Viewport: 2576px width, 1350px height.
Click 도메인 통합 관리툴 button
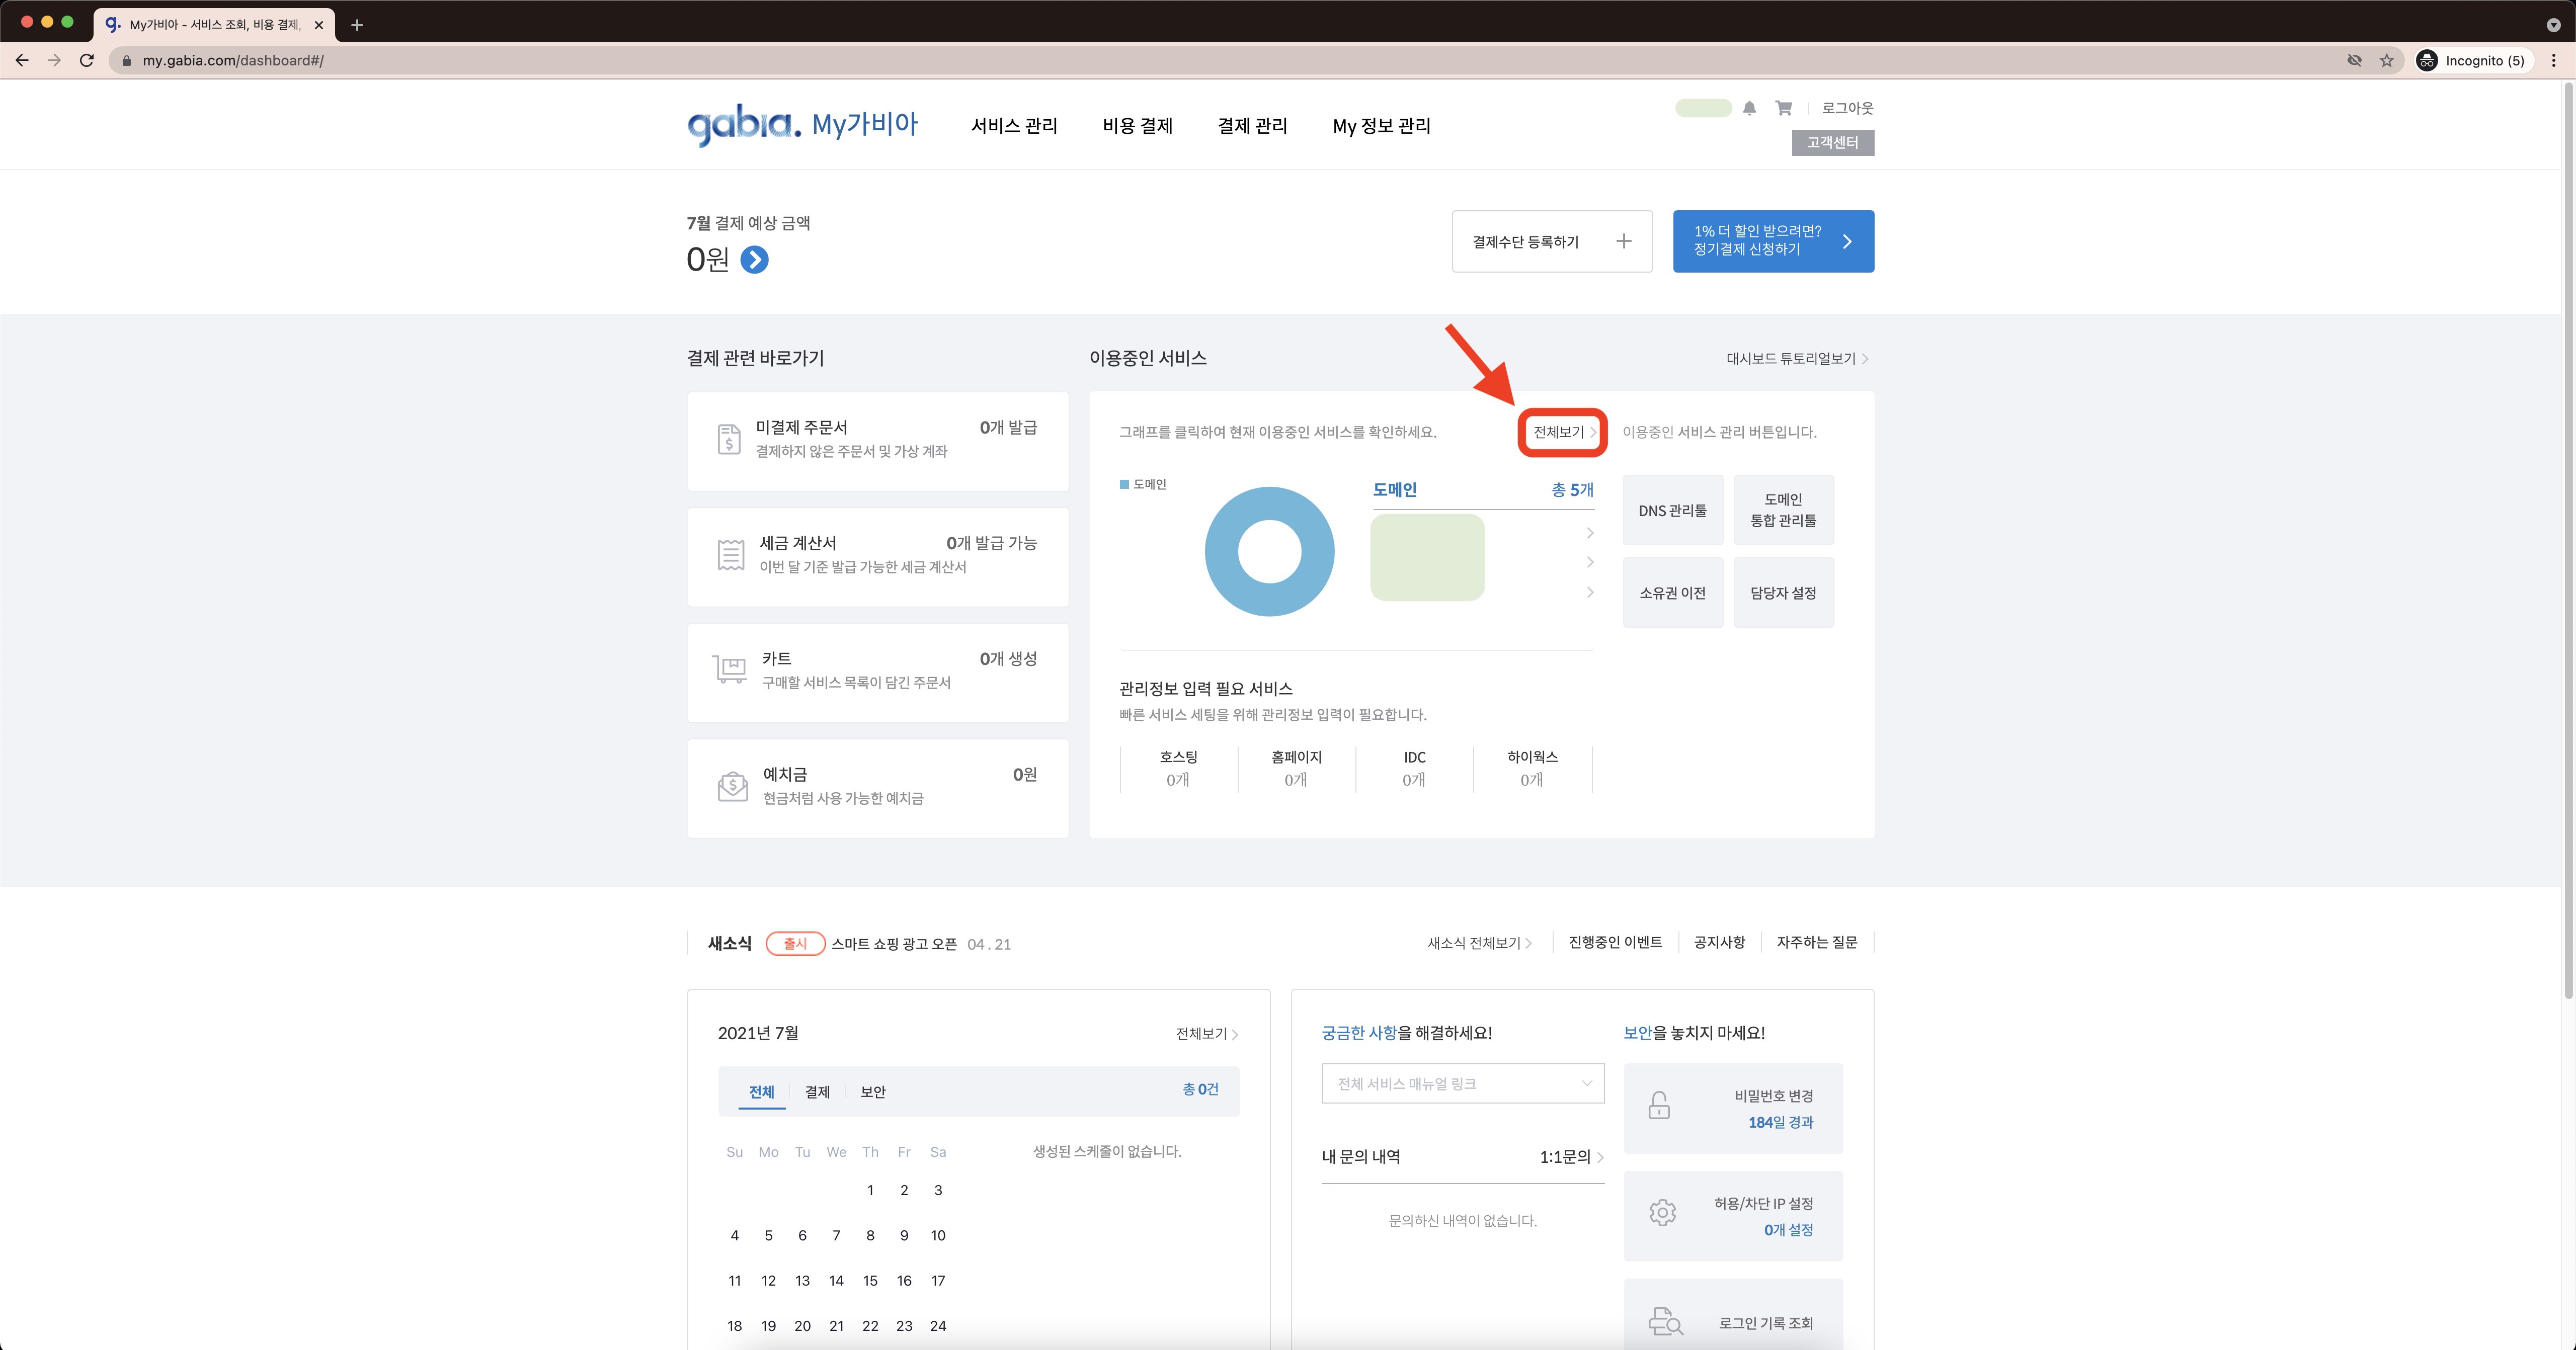[1783, 510]
